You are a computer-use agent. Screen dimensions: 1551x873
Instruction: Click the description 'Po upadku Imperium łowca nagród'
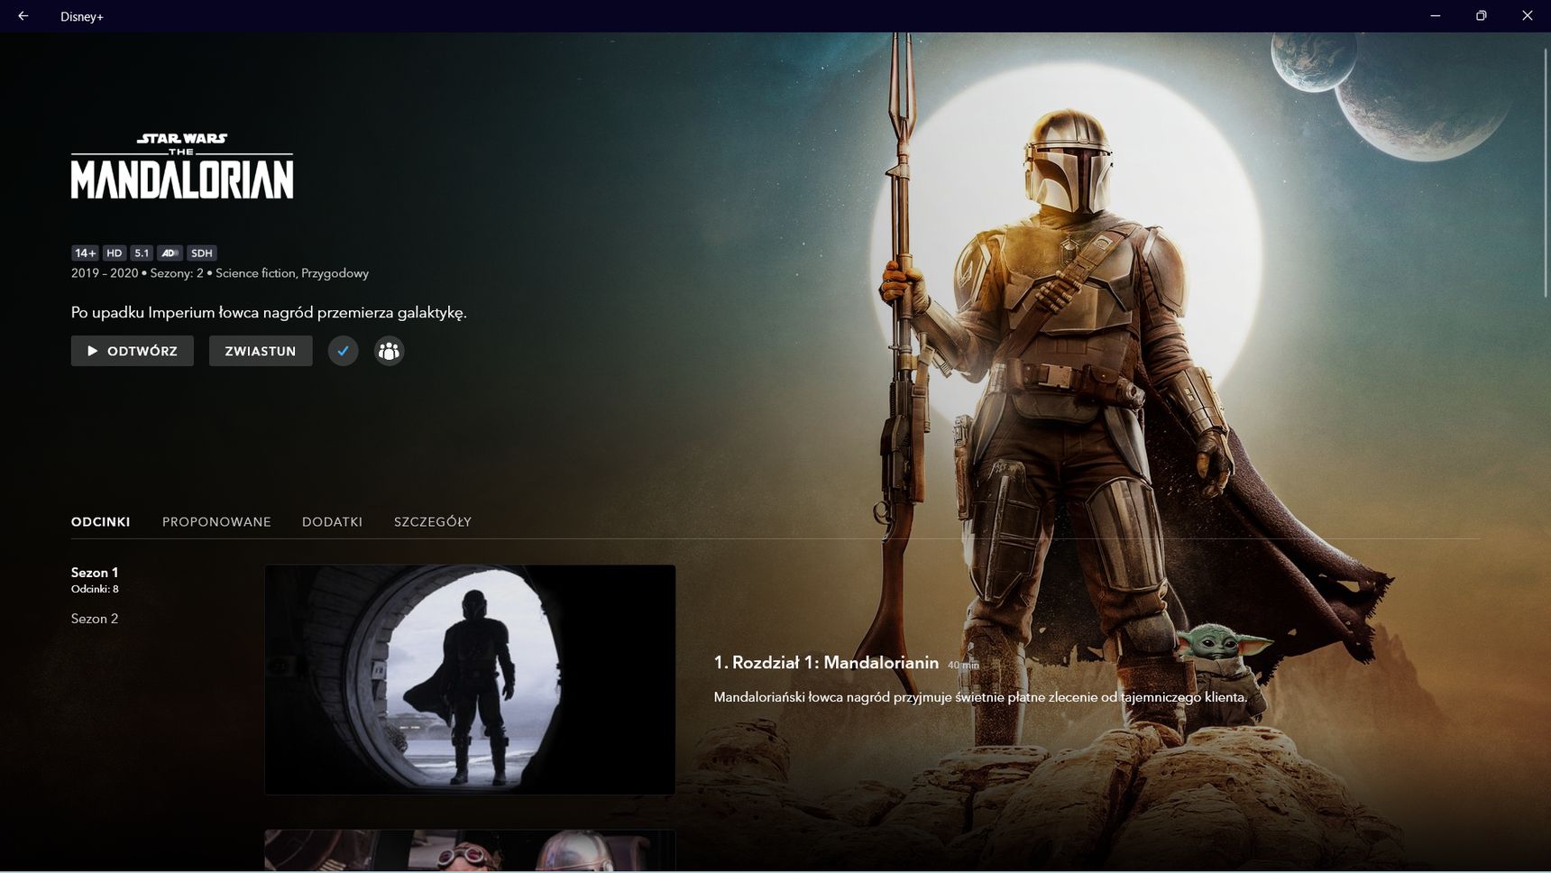tap(269, 312)
